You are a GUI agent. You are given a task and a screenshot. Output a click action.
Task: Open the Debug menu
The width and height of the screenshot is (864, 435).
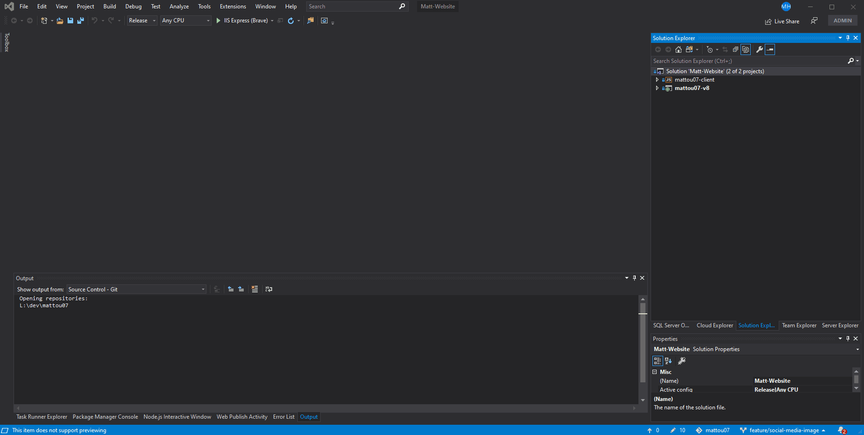tap(133, 7)
